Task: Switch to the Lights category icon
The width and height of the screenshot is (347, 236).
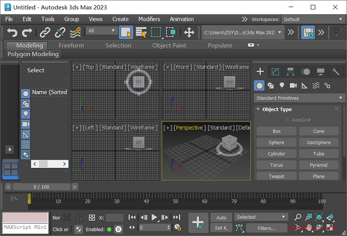Action: pyautogui.click(x=282, y=85)
